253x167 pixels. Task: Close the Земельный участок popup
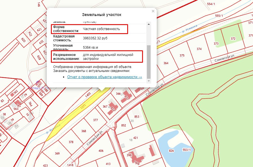(x=153, y=11)
